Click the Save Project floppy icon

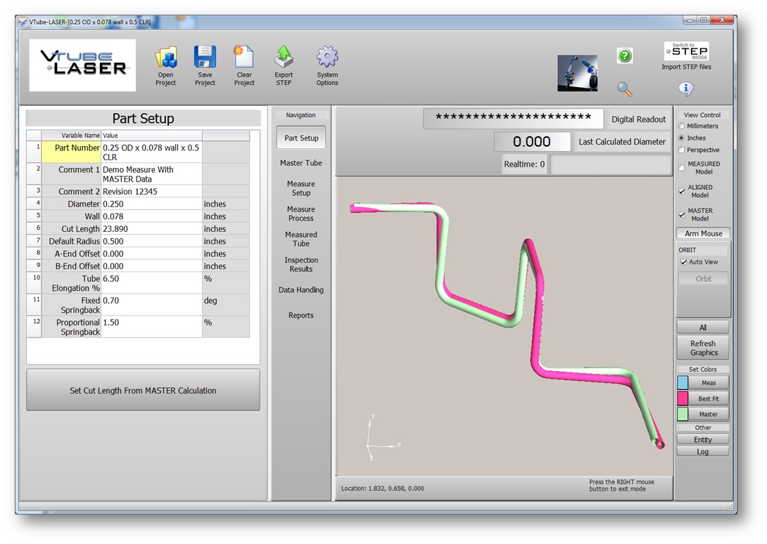(x=205, y=58)
